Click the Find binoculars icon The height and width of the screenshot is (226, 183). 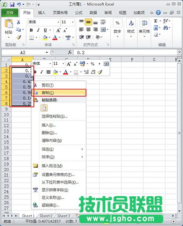click(165, 28)
